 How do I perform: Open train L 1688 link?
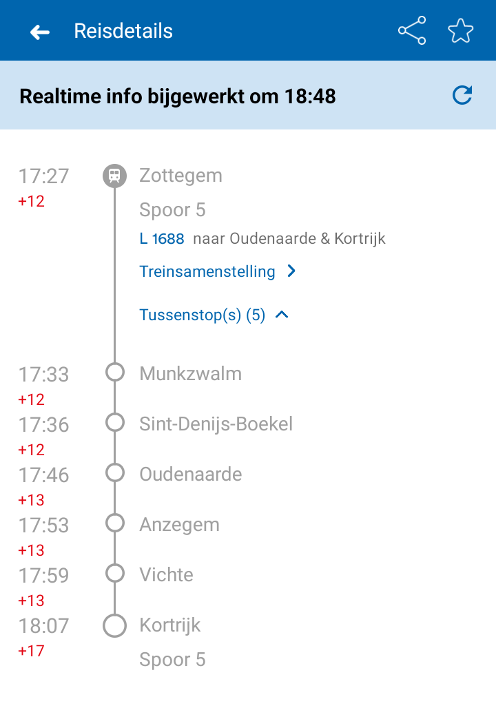click(x=162, y=239)
